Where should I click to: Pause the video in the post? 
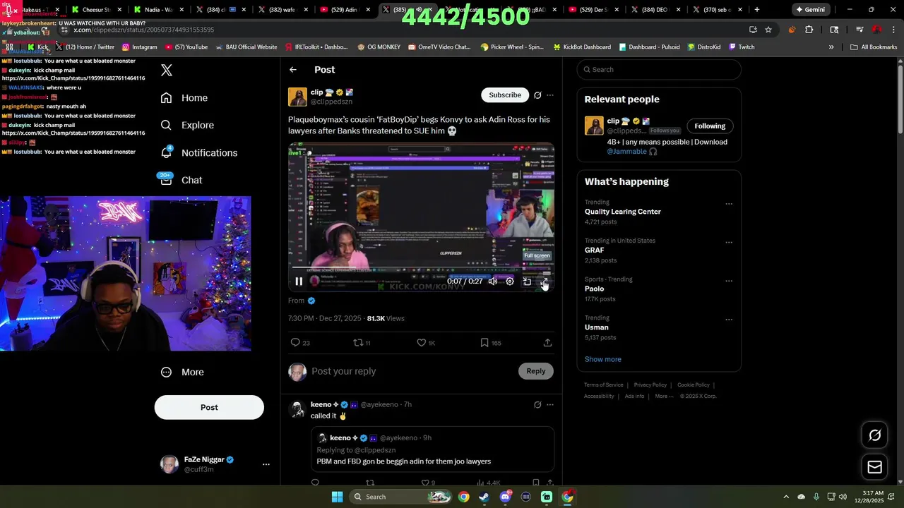(x=299, y=281)
